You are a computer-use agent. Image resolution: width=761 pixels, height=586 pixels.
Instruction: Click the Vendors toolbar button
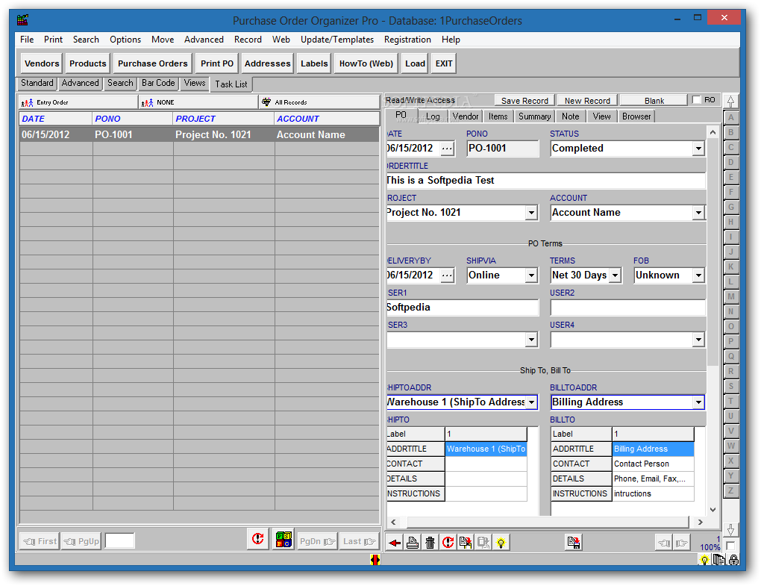(x=42, y=63)
